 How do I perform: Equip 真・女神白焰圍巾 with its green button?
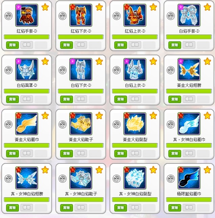(175, 153)
